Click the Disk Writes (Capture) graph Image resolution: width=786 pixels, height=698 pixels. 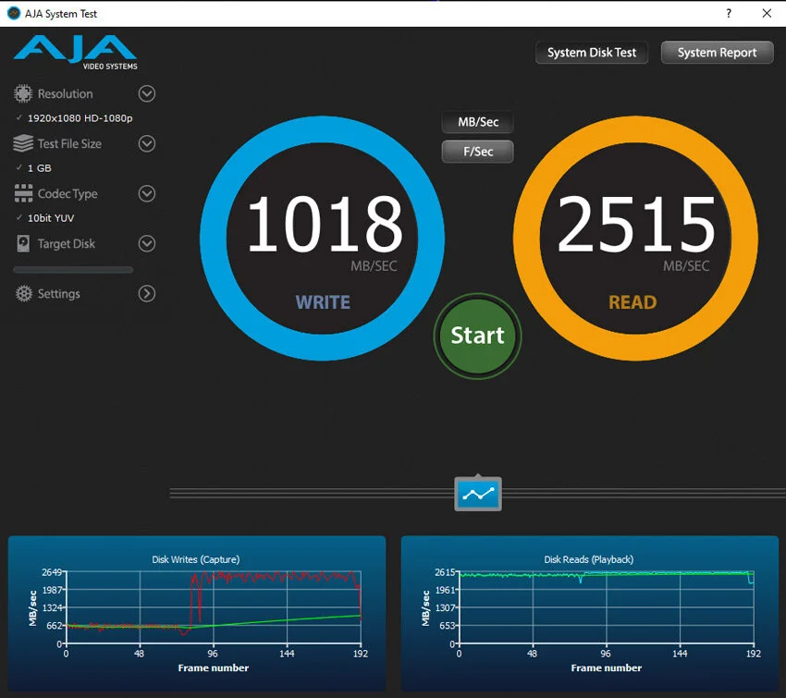click(x=197, y=614)
